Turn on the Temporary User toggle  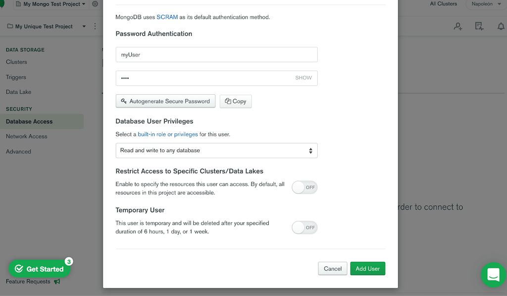coord(304,228)
